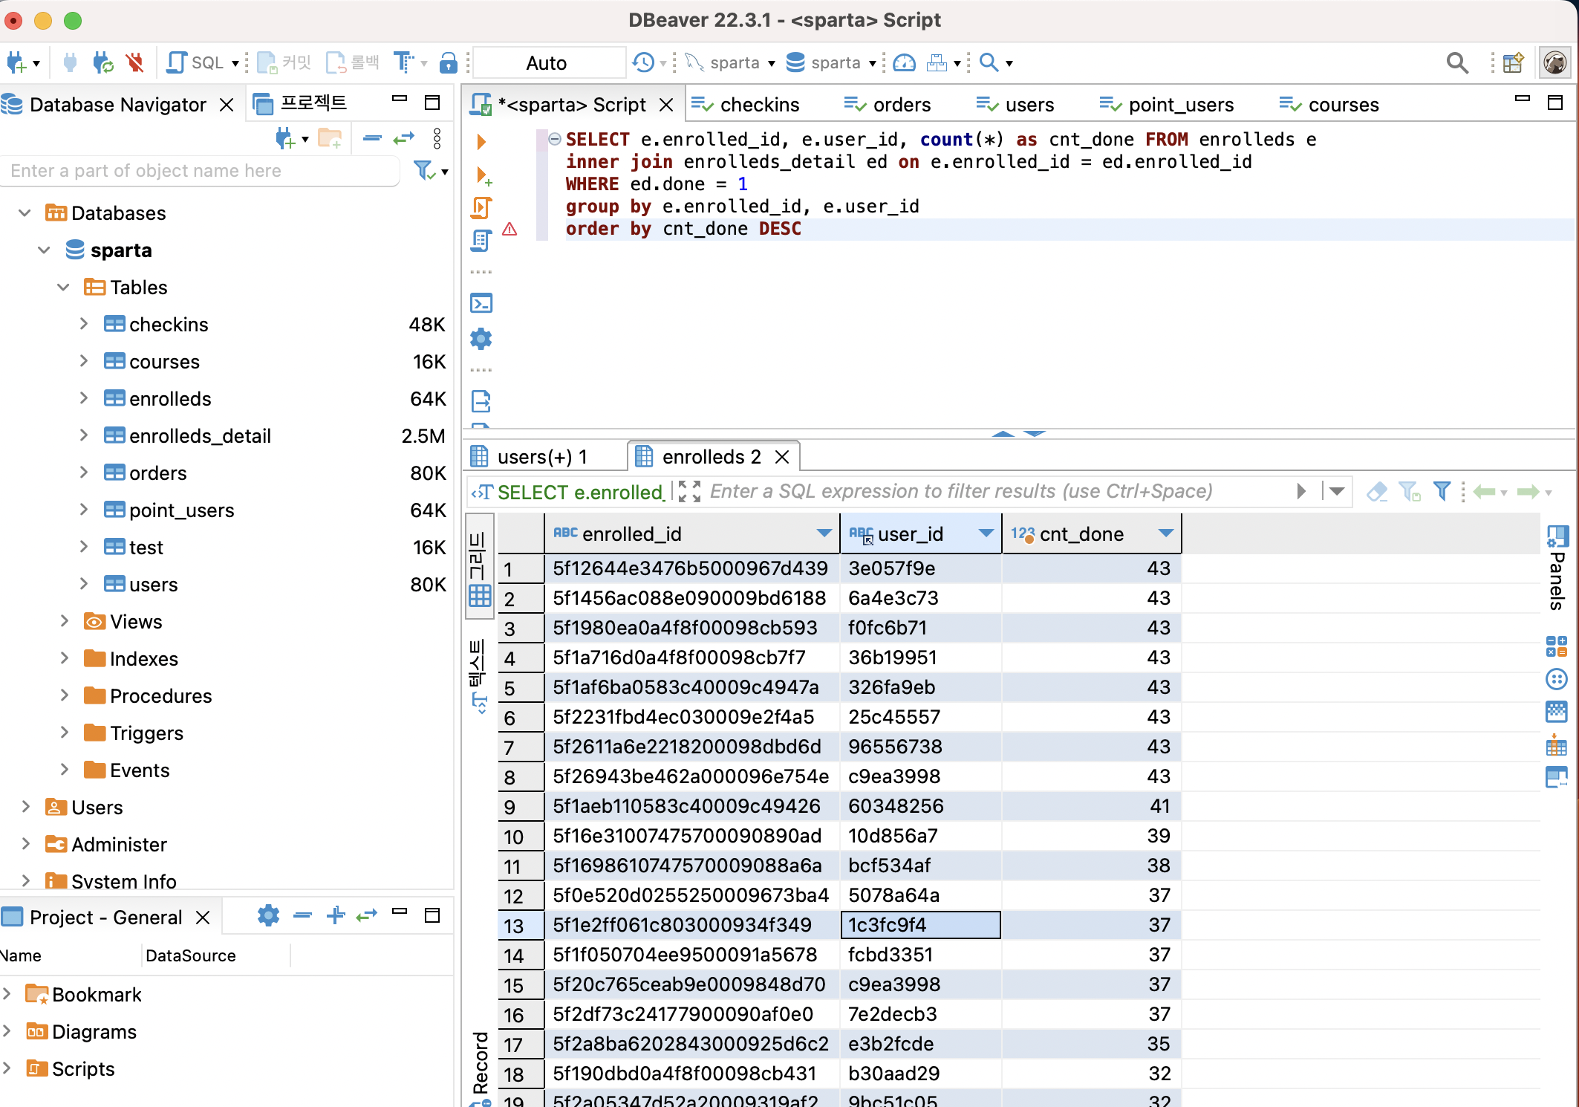Switch to the checkins editor tab
The image size is (1579, 1107).
tap(746, 105)
